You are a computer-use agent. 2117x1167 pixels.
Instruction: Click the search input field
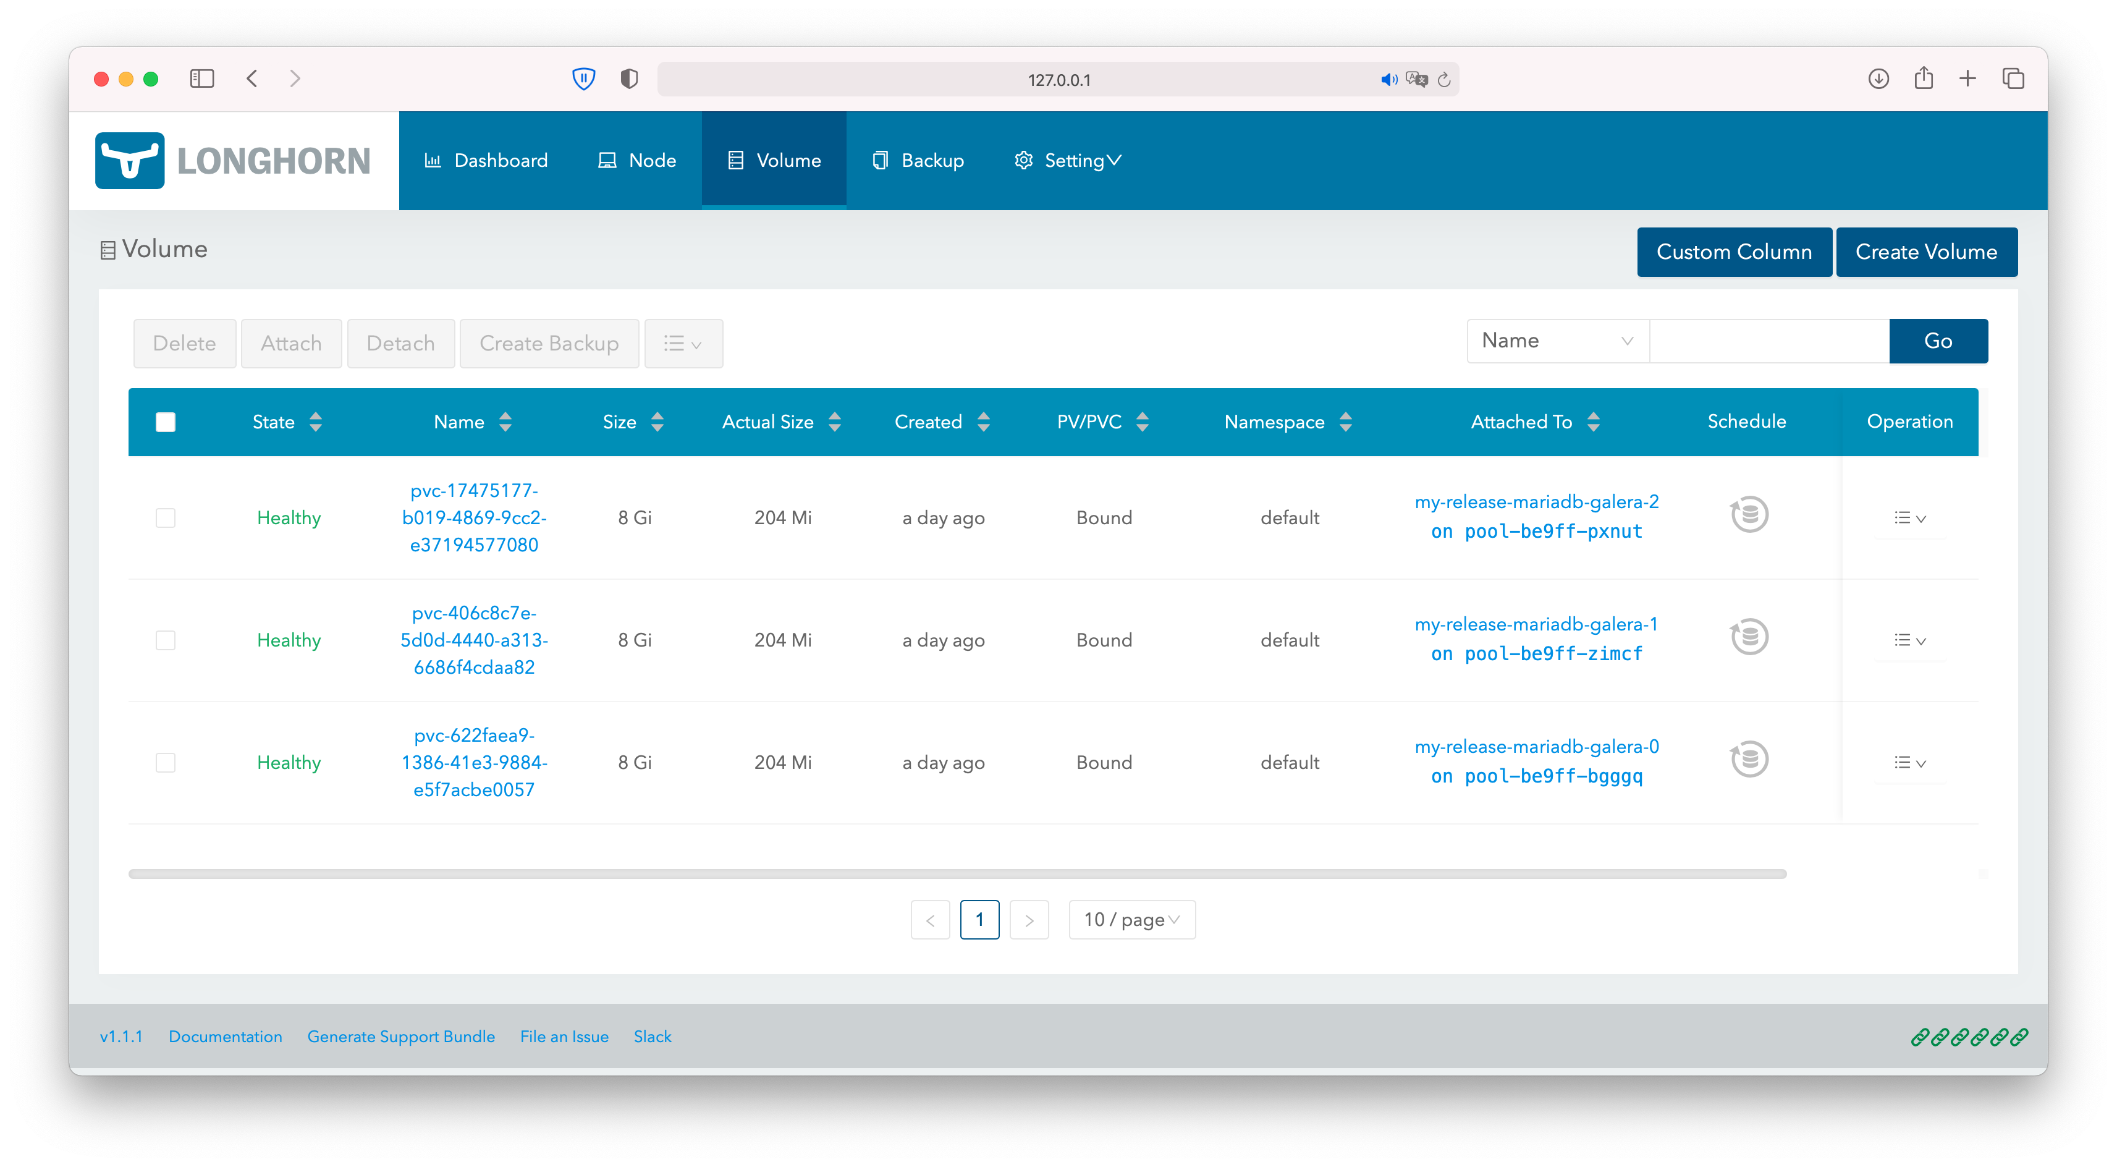pyautogui.click(x=1770, y=341)
